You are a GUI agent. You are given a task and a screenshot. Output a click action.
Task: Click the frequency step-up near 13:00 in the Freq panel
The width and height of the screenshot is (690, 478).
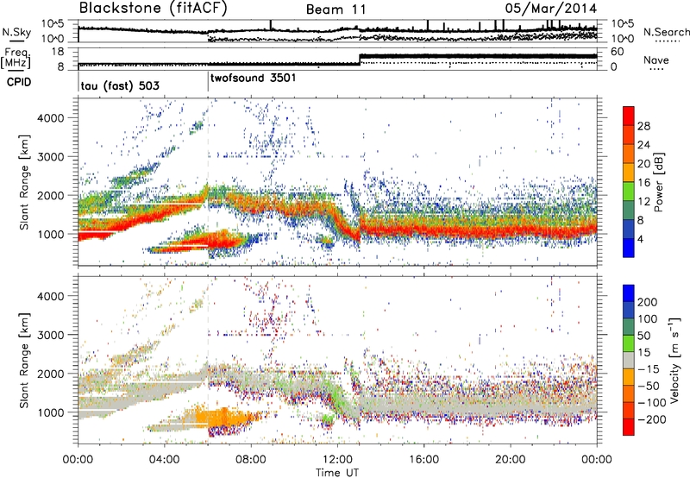point(360,60)
